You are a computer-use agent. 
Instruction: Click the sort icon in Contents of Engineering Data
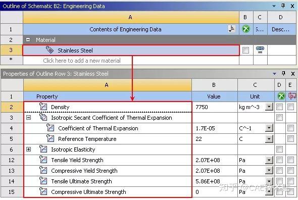pyautogui.click(x=231, y=29)
